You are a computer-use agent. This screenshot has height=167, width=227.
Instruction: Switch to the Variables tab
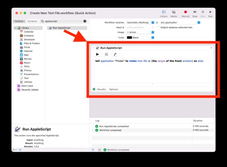(32, 21)
